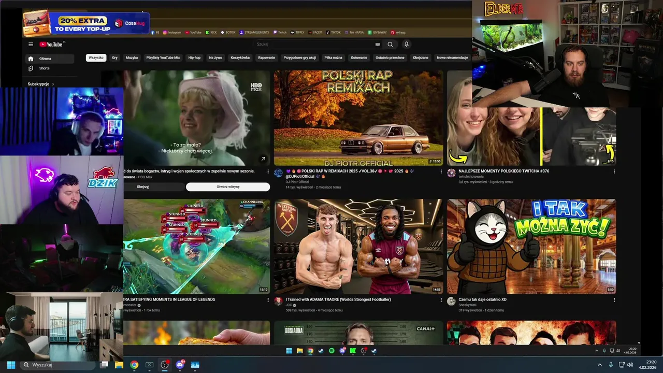This screenshot has width=663, height=373.
Task: Select the Nowe rekomendacje chip
Action: click(x=452, y=58)
